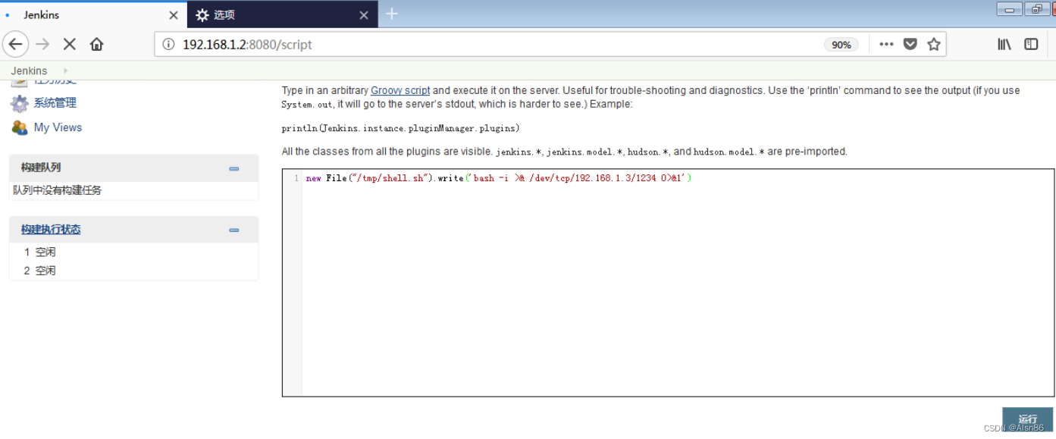Click the println example code line

pos(400,128)
